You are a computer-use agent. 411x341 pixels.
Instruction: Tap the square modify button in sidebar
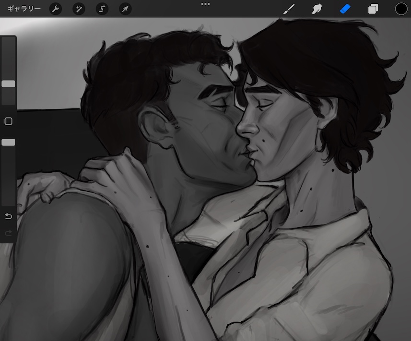click(8, 121)
